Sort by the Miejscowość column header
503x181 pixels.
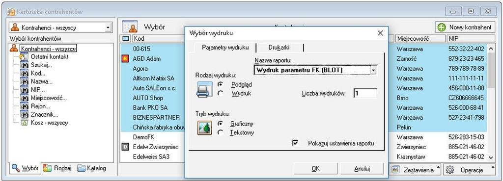(x=420, y=39)
